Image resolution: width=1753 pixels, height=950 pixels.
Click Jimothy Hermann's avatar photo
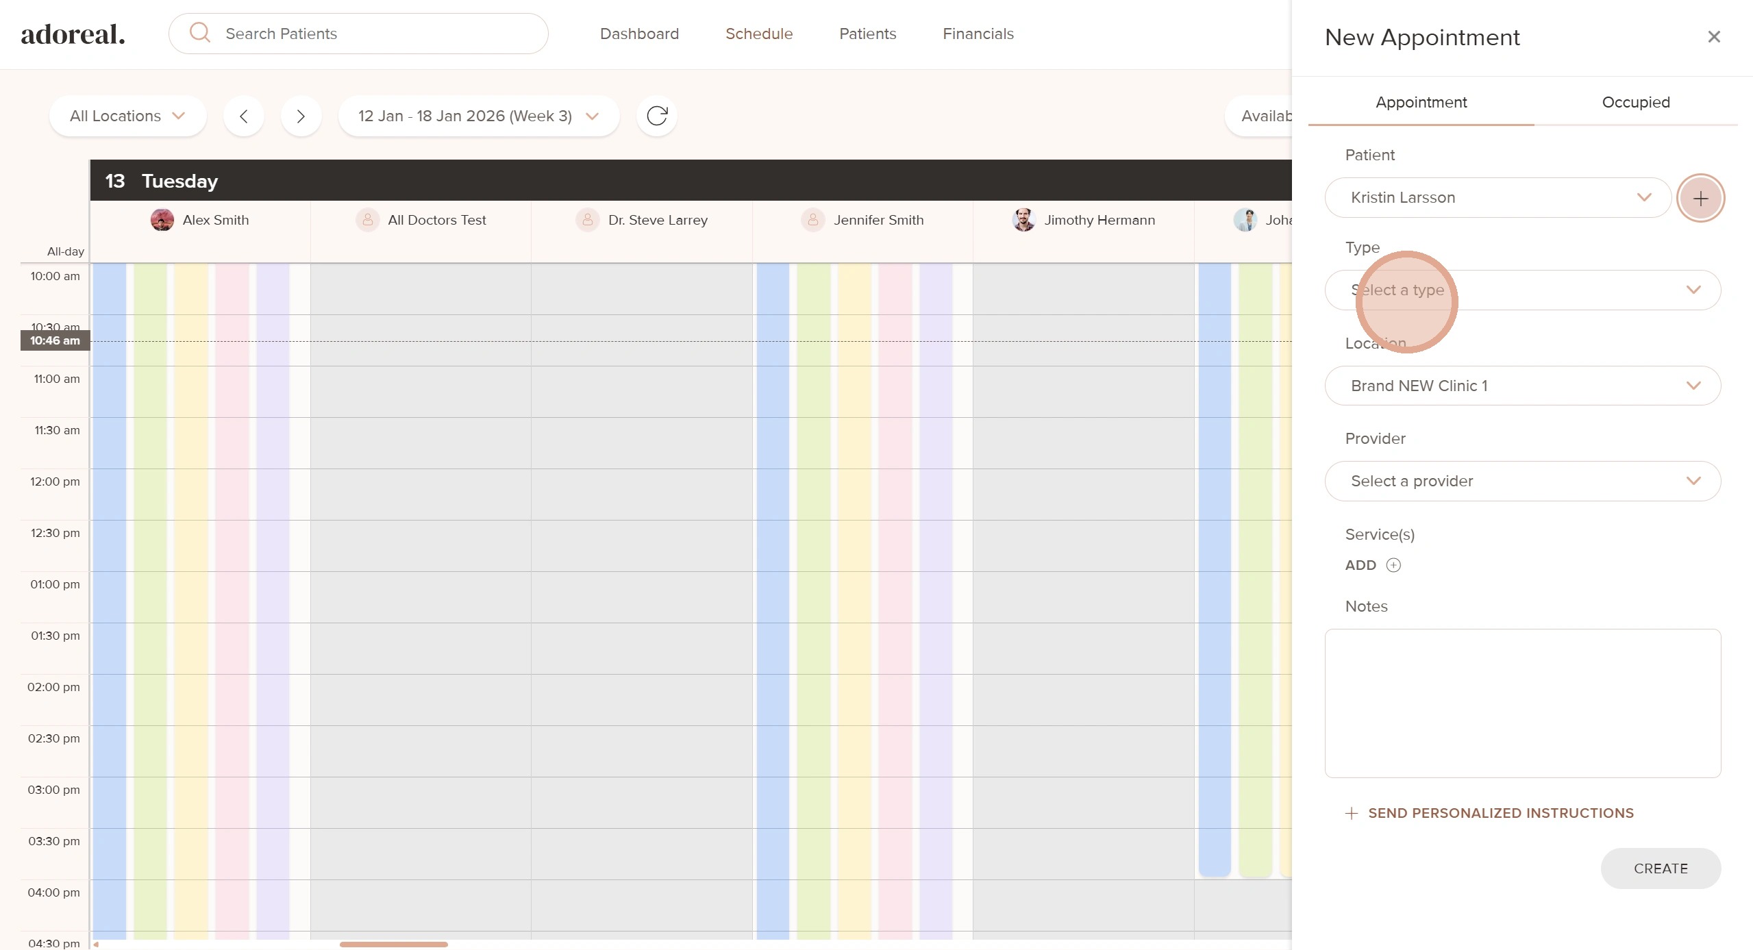(x=1023, y=220)
